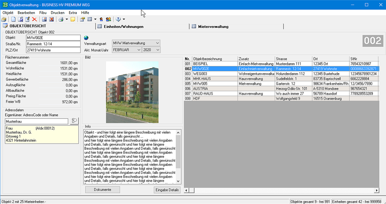The height and width of the screenshot is (204, 386).
Task: Click the blue question mark help icon
Action: point(118,19)
